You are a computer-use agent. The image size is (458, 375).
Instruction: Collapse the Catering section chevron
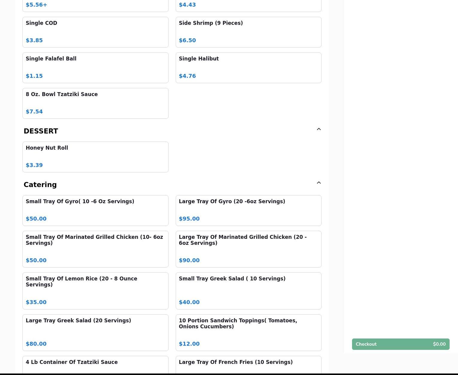tap(319, 183)
